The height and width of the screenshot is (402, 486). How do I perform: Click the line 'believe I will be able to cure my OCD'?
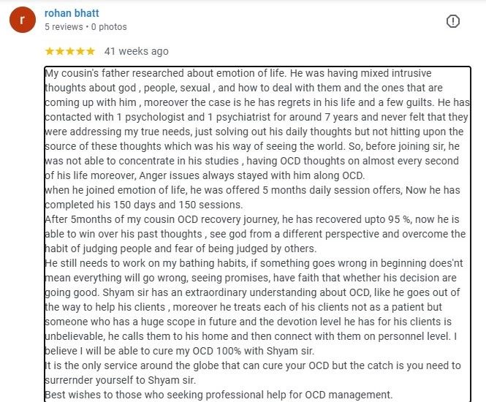(x=180, y=351)
